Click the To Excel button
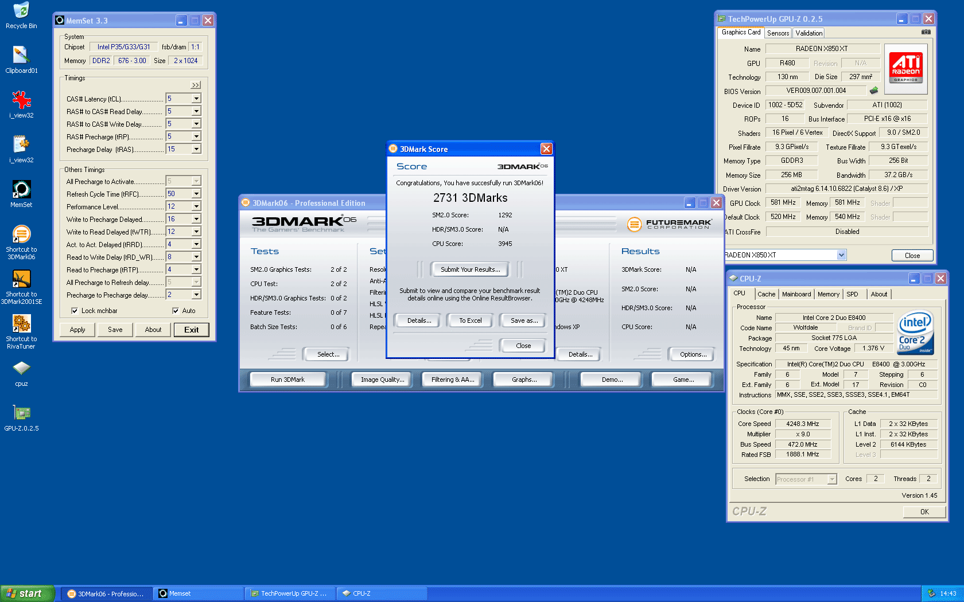Viewport: 964px width, 602px height. 471,320
